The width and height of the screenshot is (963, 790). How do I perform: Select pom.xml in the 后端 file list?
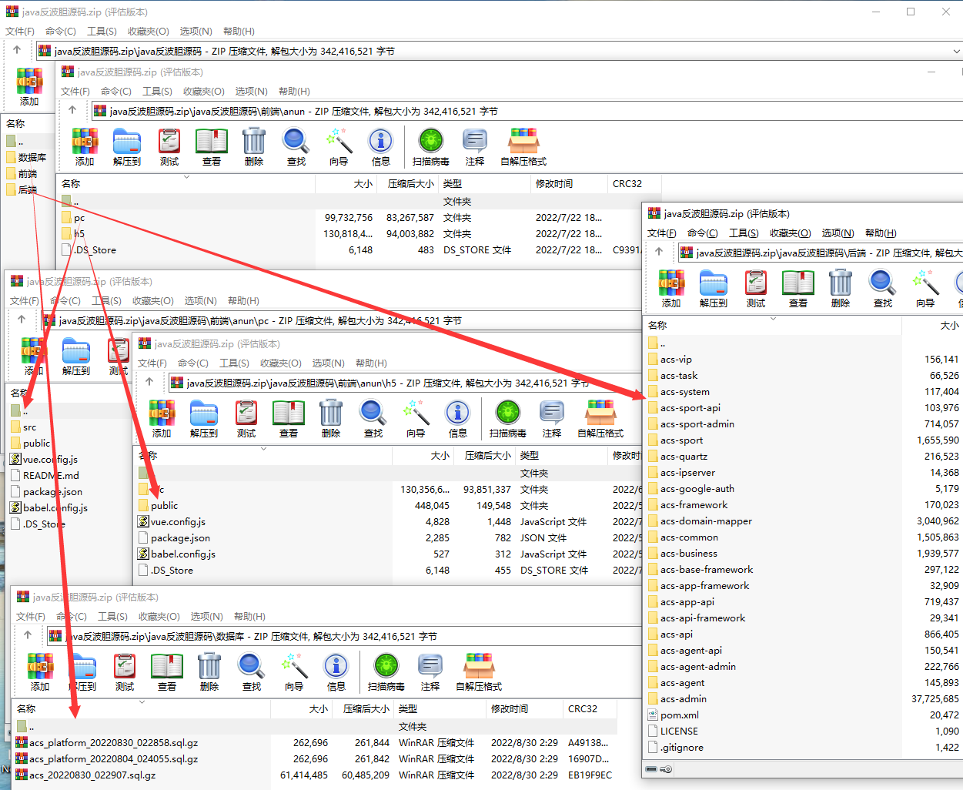point(679,715)
